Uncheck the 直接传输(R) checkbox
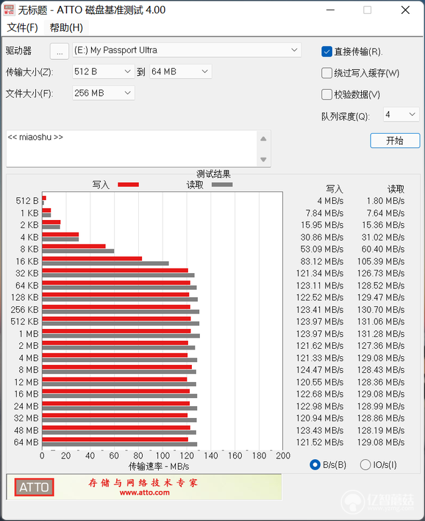Image resolution: width=425 pixels, height=521 pixels. point(327,52)
